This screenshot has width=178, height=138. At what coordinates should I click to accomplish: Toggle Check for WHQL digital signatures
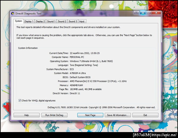click(x=20, y=100)
